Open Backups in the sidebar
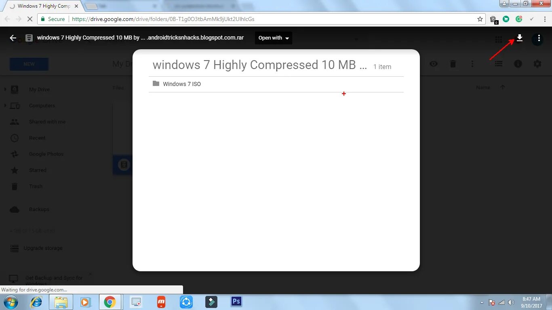Screen dimensions: 552x310 tap(39, 209)
